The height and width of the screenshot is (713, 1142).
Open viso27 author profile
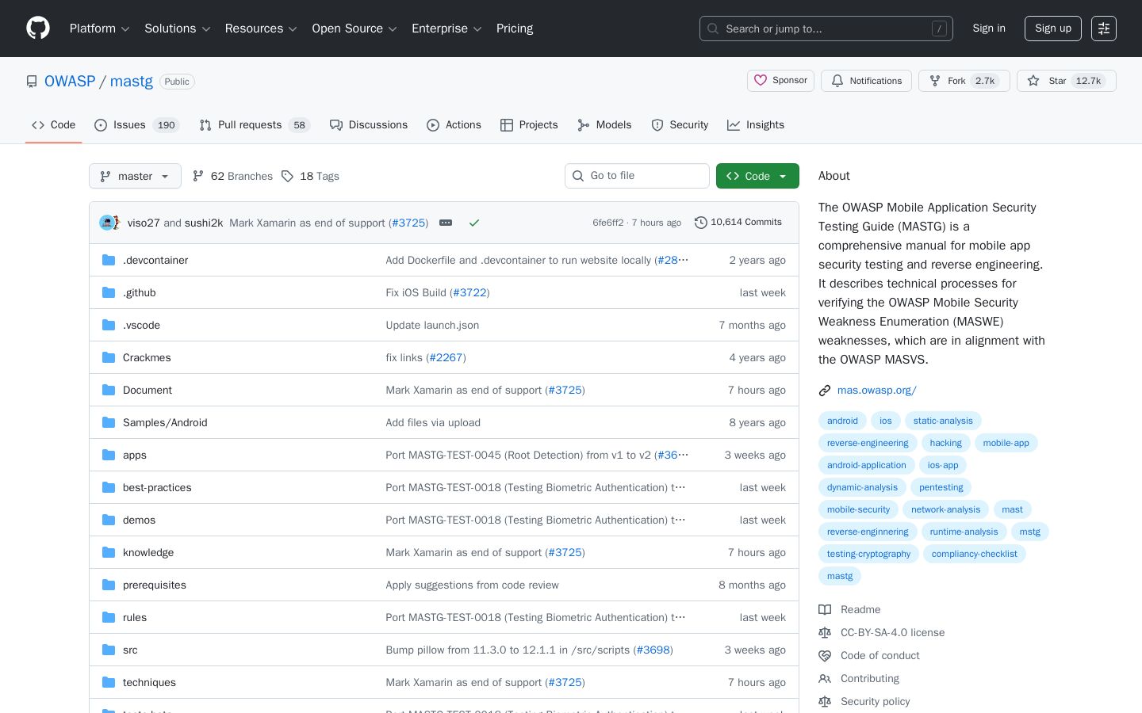pyautogui.click(x=144, y=223)
